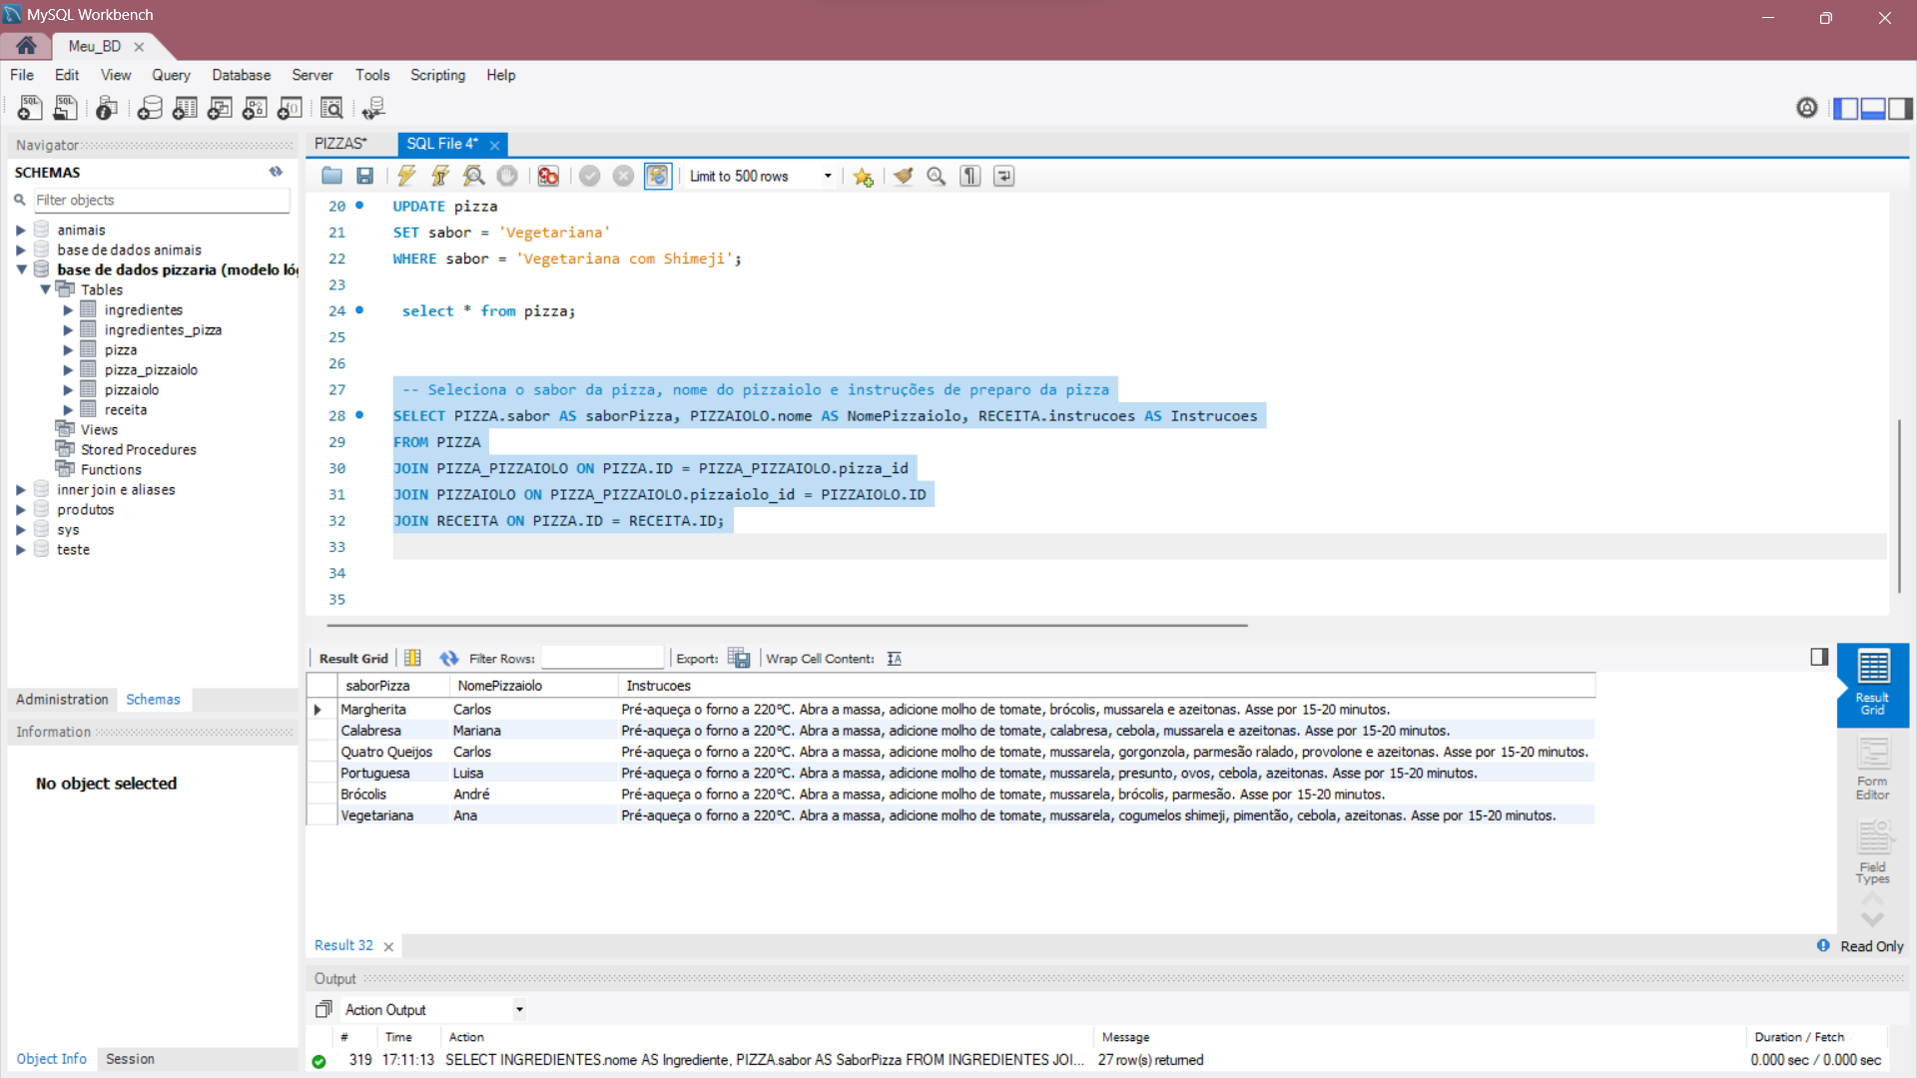
Task: Toggle wrapping of cell content
Action: 894,658
